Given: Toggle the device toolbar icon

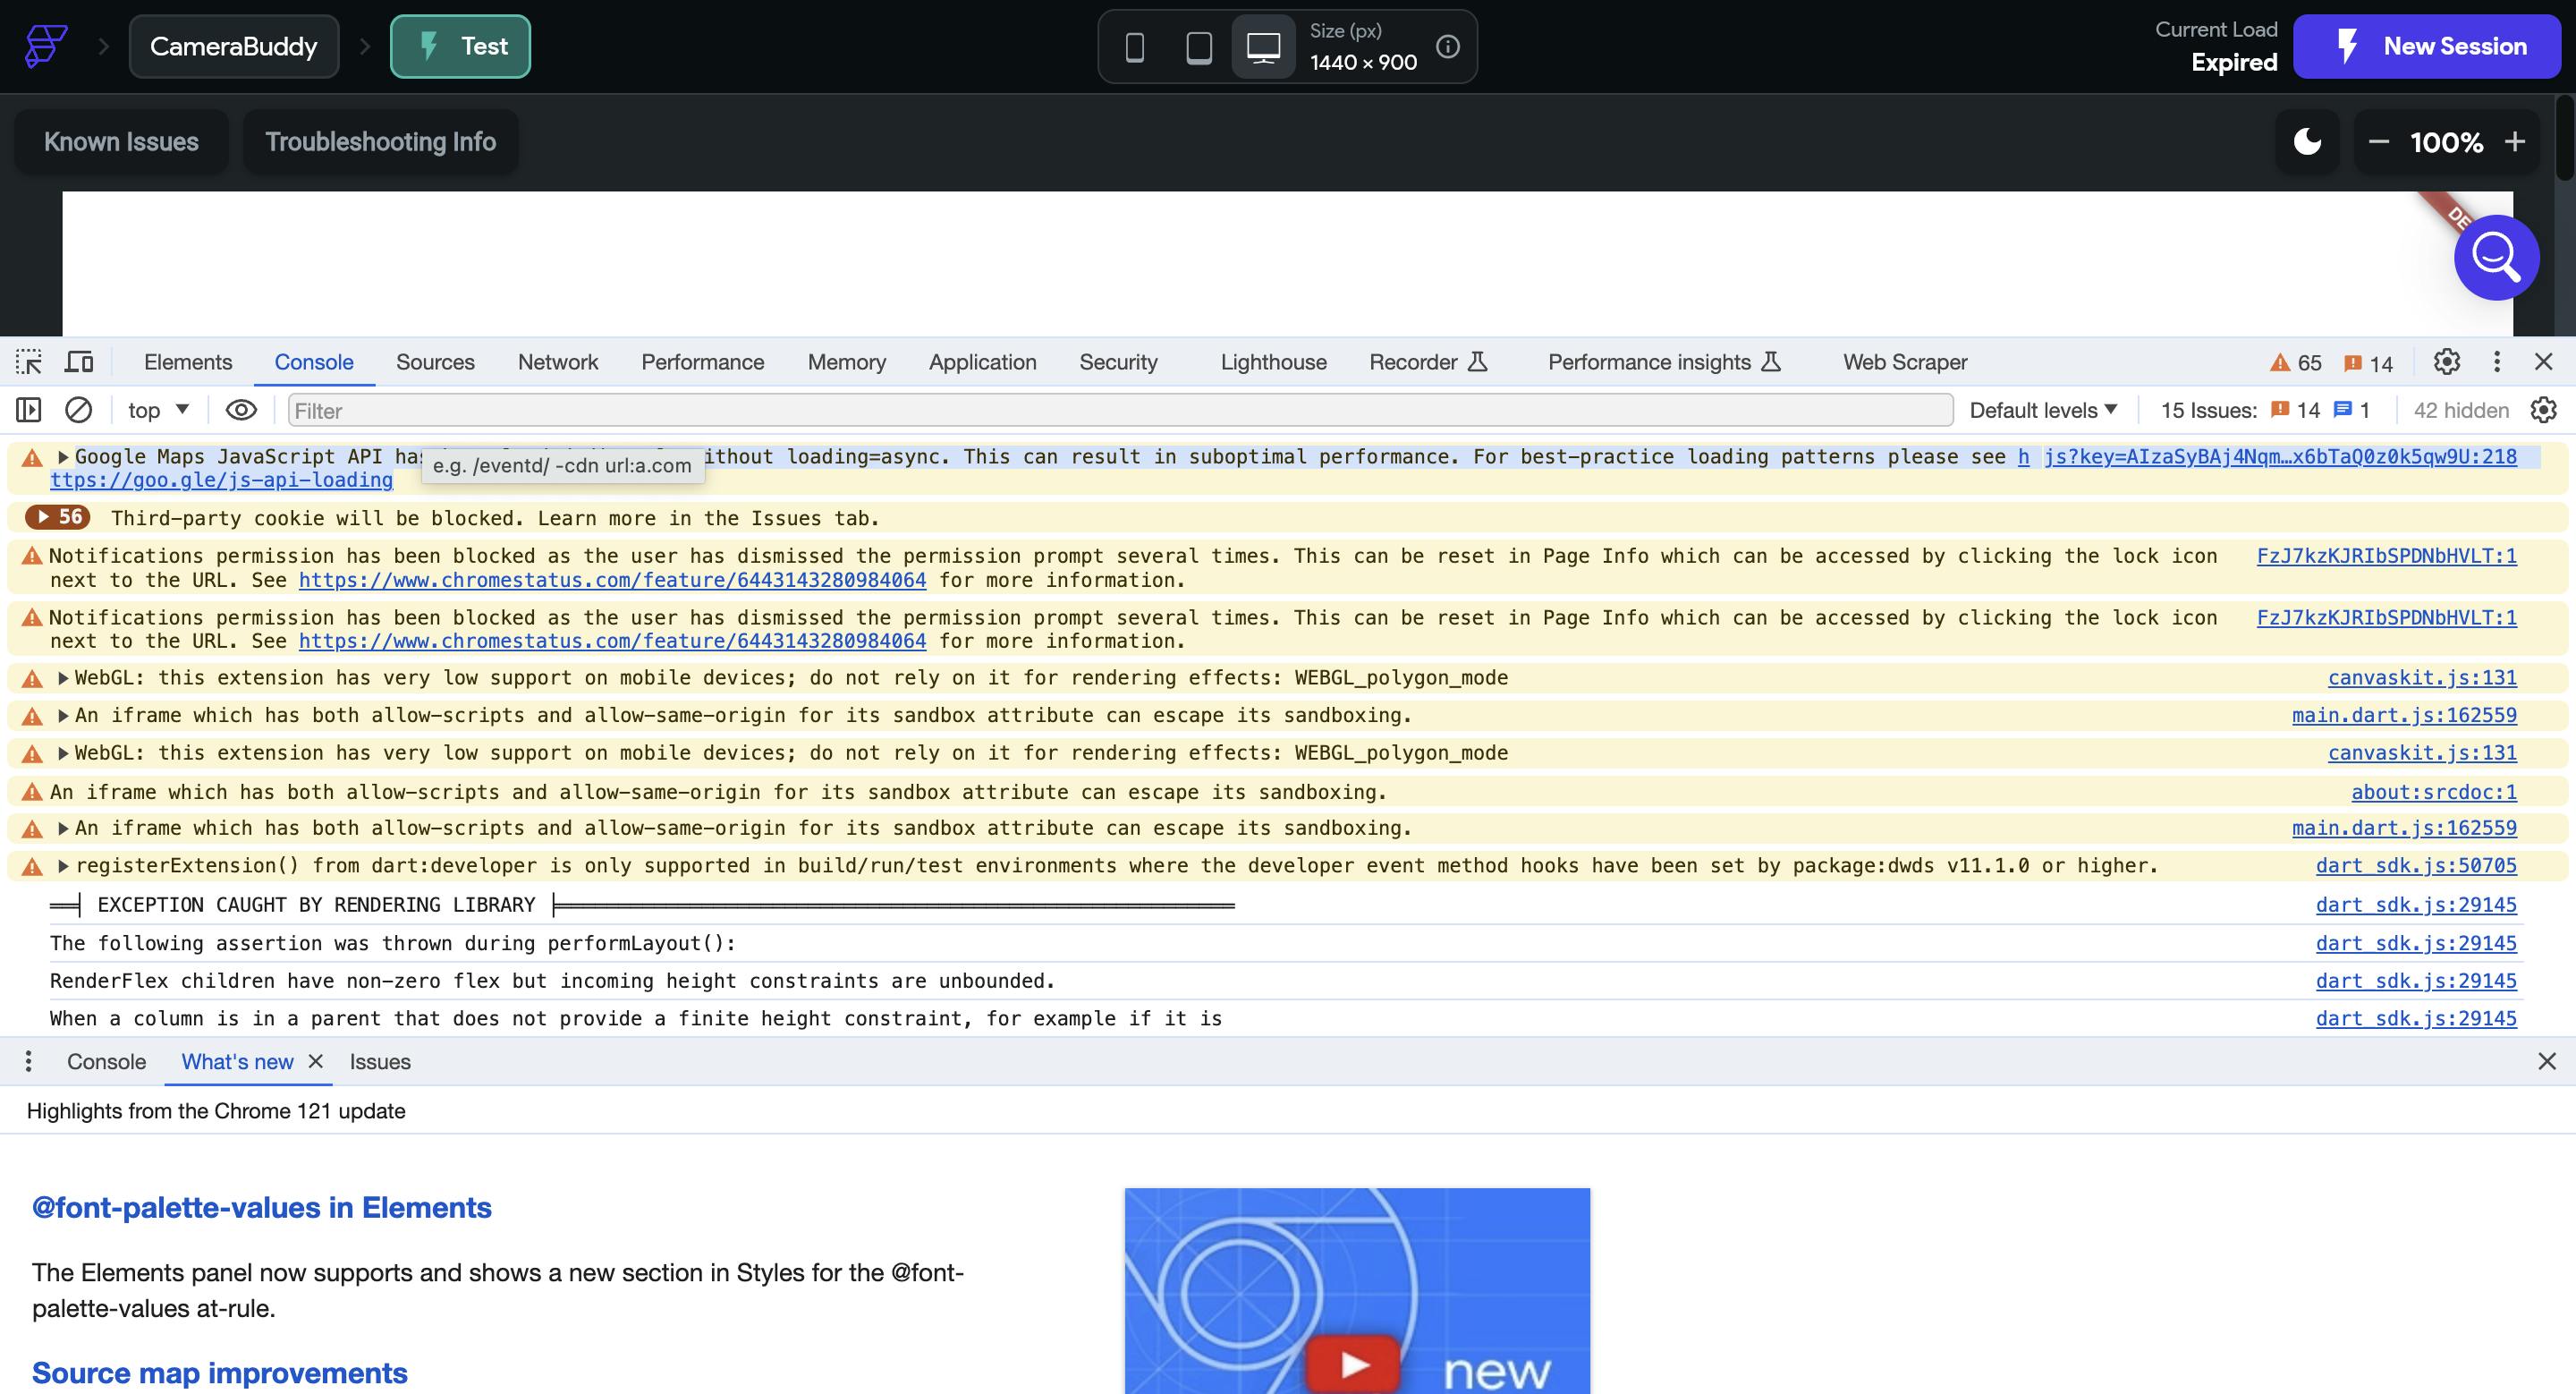Looking at the screenshot, I should [x=79, y=362].
